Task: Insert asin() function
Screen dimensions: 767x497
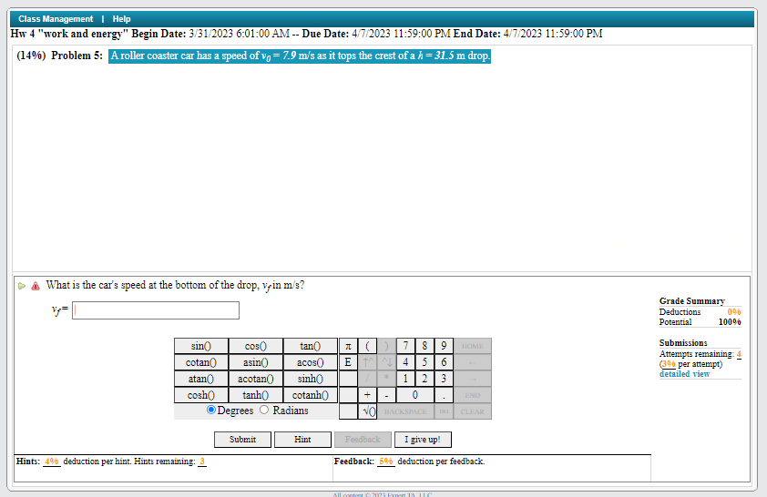Action: pyautogui.click(x=256, y=362)
